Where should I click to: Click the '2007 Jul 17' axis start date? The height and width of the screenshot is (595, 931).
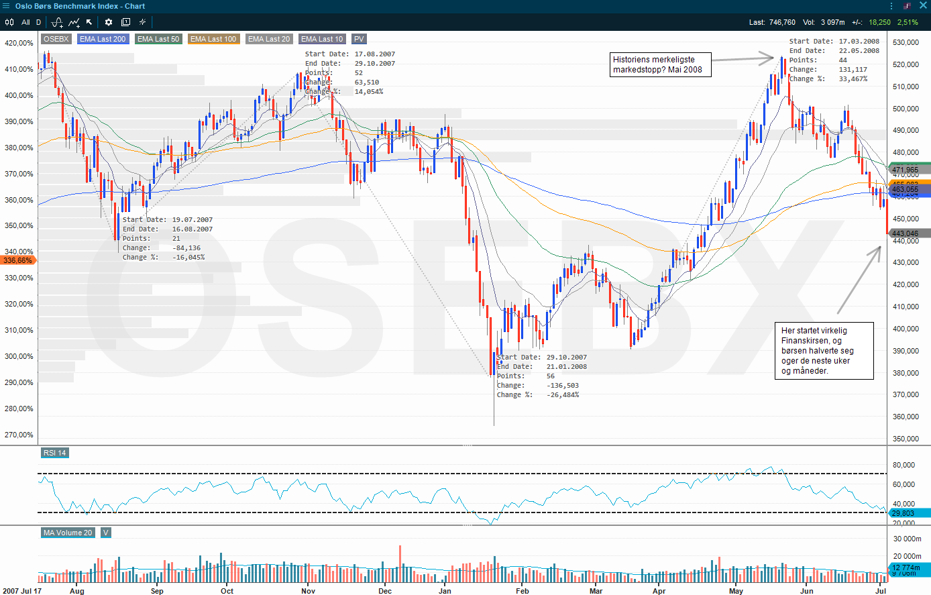tap(21, 591)
